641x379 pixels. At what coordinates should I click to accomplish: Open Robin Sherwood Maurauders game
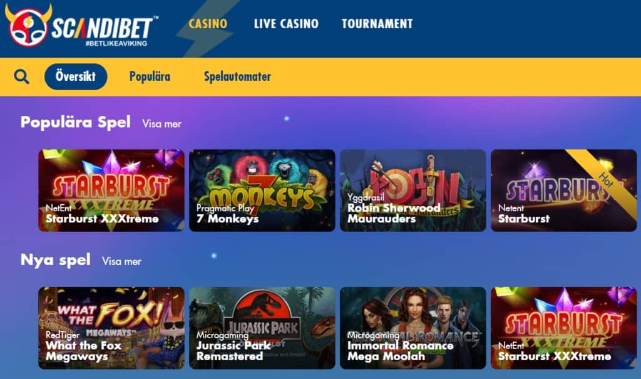click(x=413, y=190)
